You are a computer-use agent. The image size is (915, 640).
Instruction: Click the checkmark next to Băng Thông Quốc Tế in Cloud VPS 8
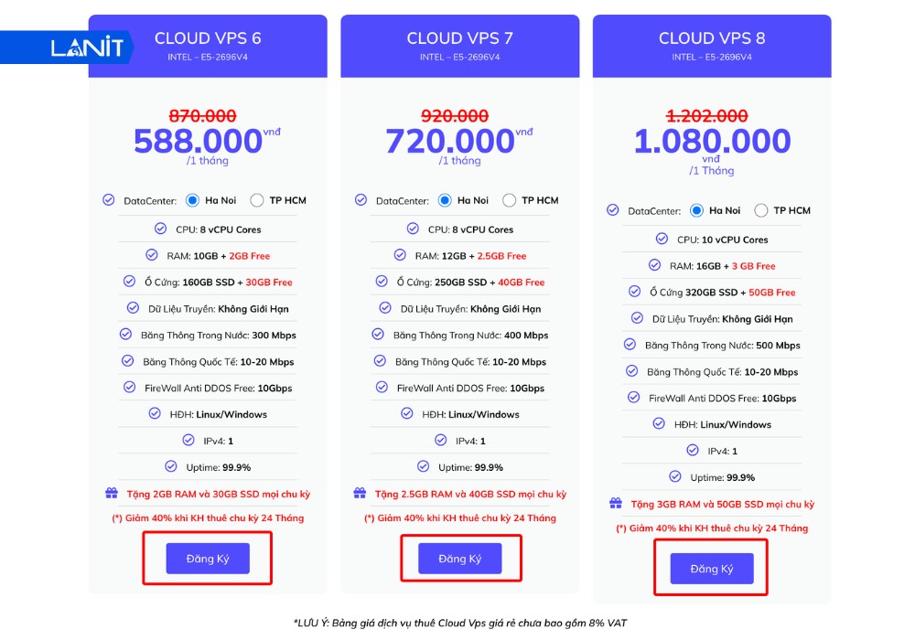pyautogui.click(x=632, y=371)
